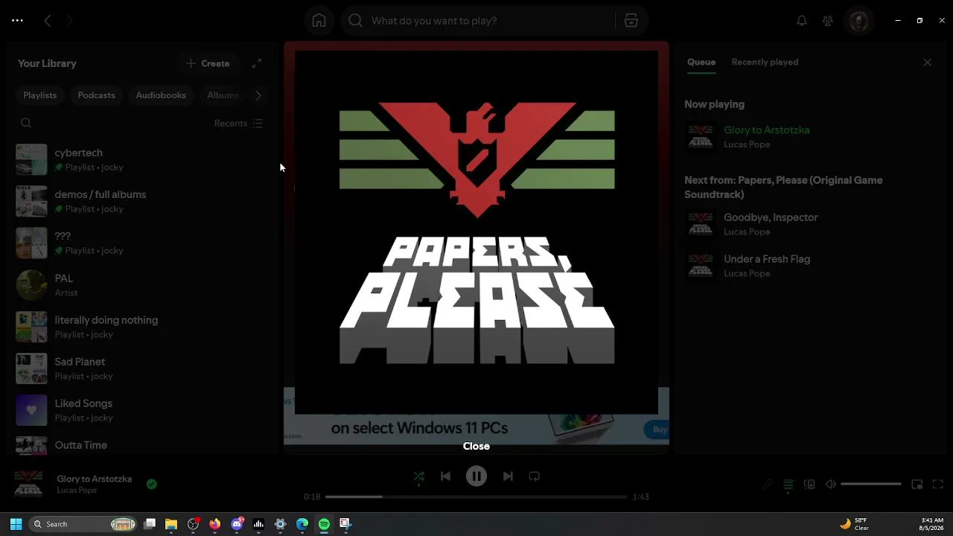Click the now playing bar album cover
The width and height of the screenshot is (953, 536).
(29, 484)
